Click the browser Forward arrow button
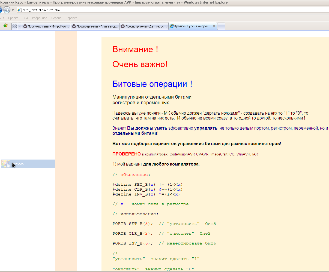Viewport: 329px width, 272px height. tap(7, 10)
